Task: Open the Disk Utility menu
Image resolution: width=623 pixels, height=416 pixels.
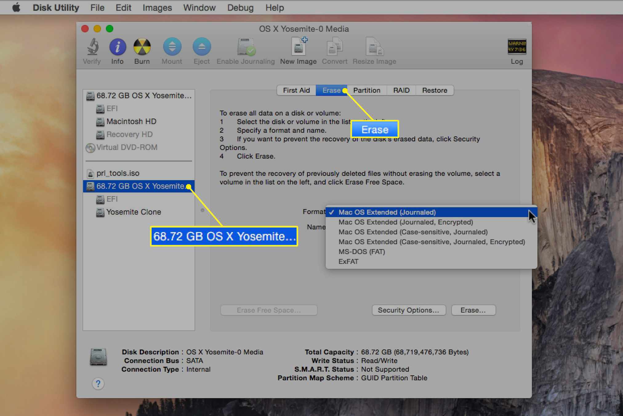Action: [56, 7]
